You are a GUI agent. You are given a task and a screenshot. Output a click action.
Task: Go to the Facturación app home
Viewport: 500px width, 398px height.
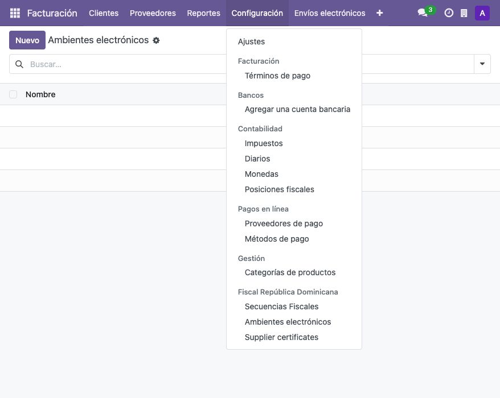pos(52,13)
